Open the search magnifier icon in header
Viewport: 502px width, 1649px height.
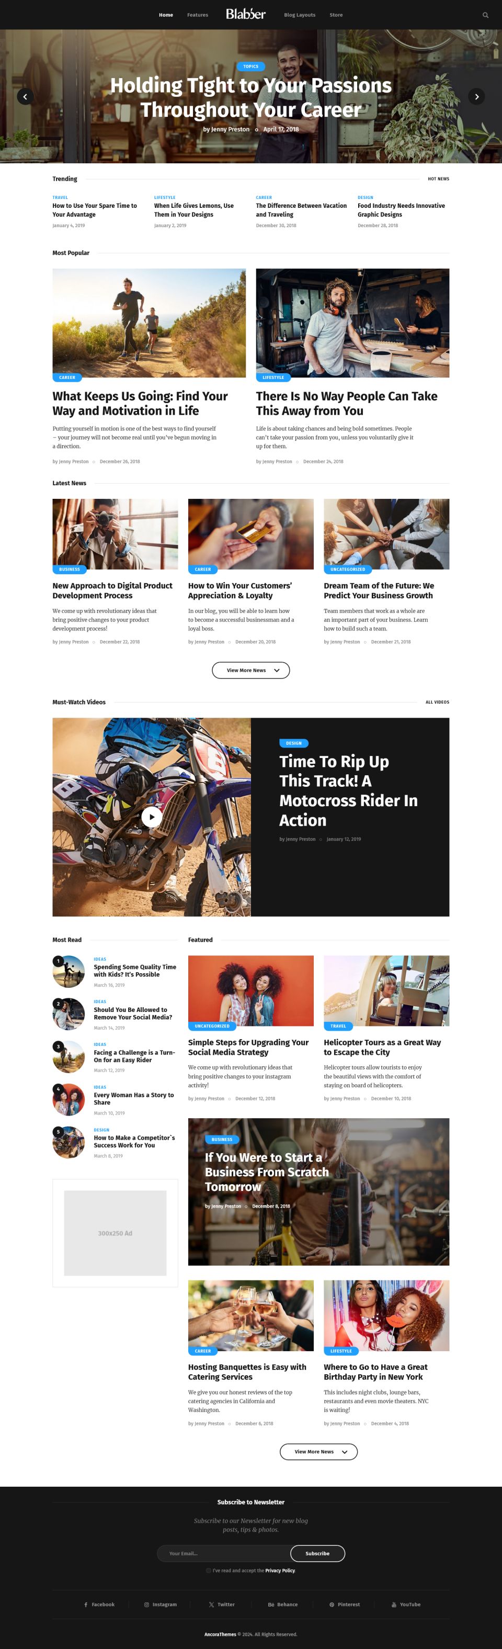tap(485, 15)
